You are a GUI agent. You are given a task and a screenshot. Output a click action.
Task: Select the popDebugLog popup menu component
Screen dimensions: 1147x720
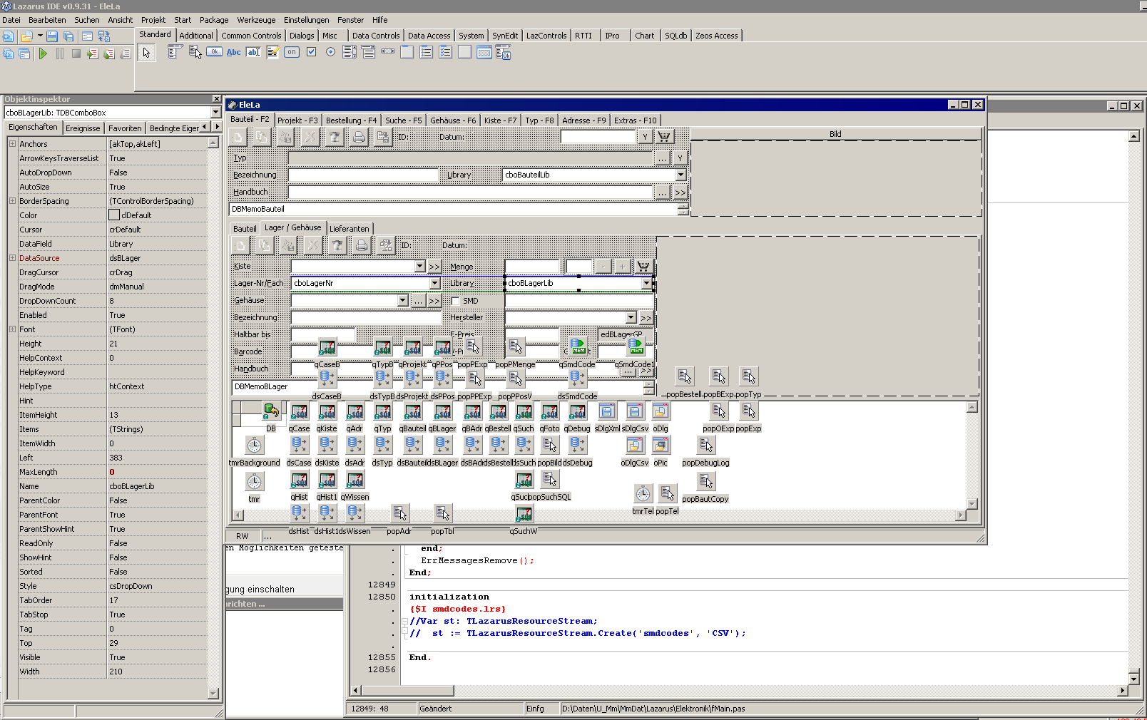pos(705,446)
